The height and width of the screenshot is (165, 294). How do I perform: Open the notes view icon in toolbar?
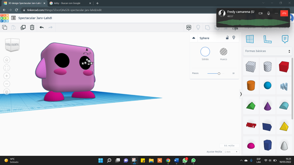[x=189, y=27]
